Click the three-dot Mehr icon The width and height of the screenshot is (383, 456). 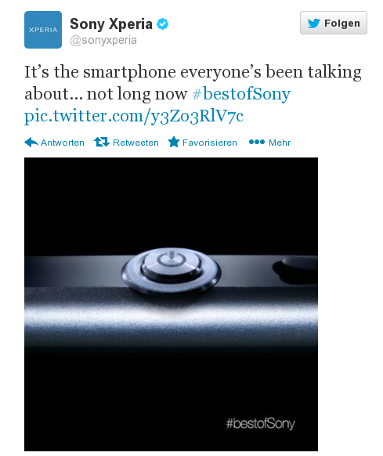point(257,142)
